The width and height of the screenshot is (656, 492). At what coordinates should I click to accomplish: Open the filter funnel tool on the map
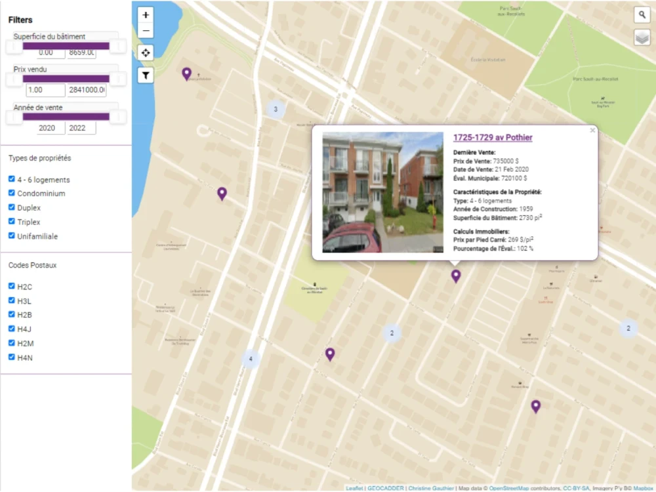pos(145,75)
